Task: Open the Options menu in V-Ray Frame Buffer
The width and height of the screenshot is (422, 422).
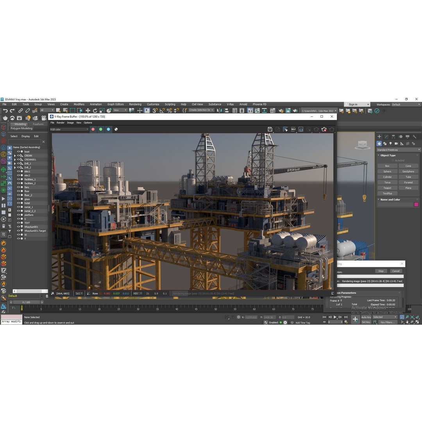Action: click(x=88, y=123)
